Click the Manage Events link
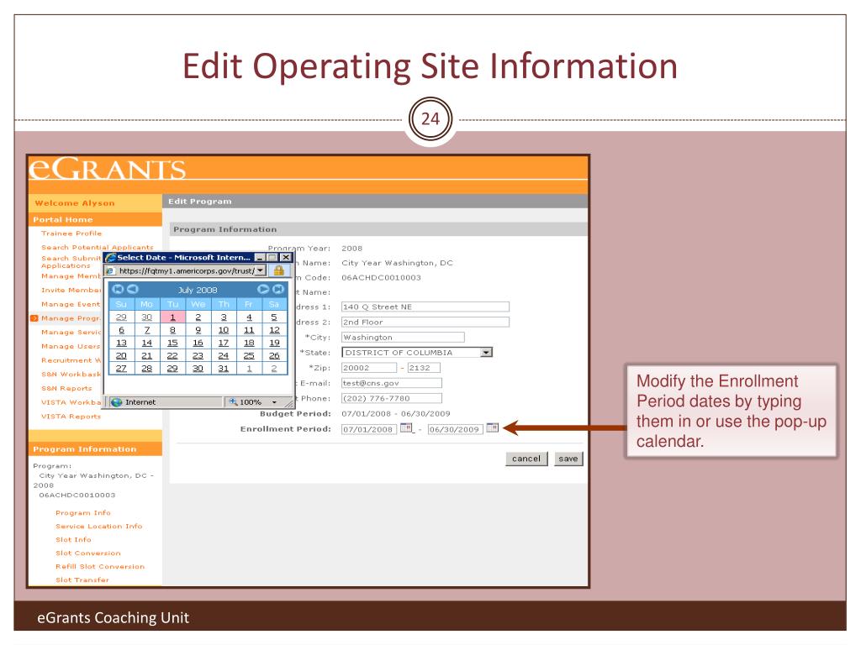Screen dimensions: 861x645 pos(71,304)
